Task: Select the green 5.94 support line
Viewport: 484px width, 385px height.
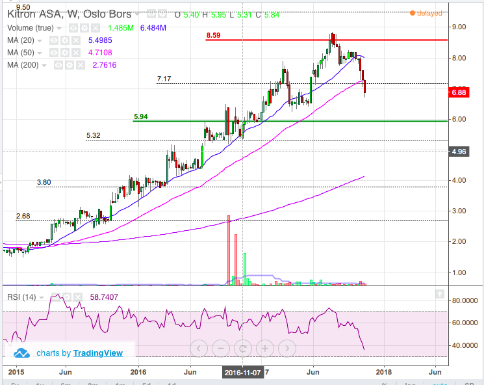Action: pos(290,121)
